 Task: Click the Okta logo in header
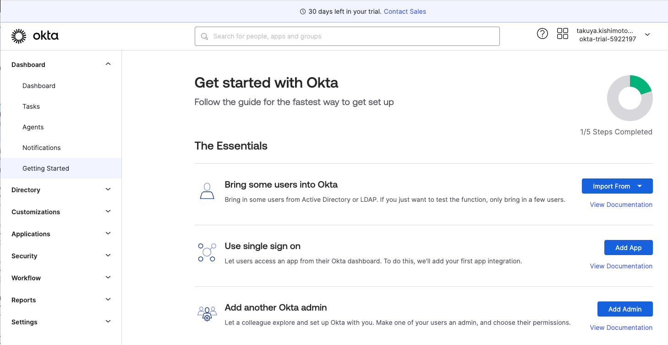[x=35, y=36]
